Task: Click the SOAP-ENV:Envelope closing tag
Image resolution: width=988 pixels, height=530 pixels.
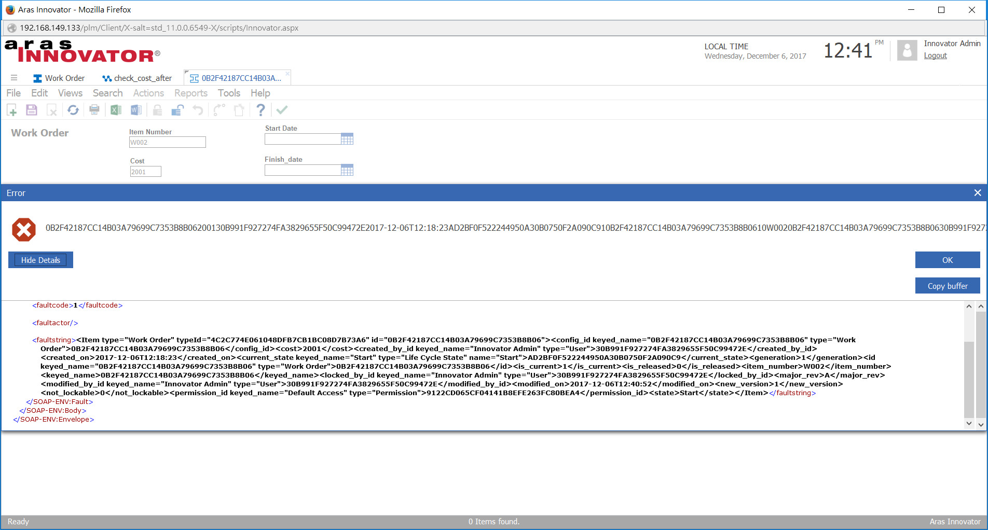Action: [53, 420]
